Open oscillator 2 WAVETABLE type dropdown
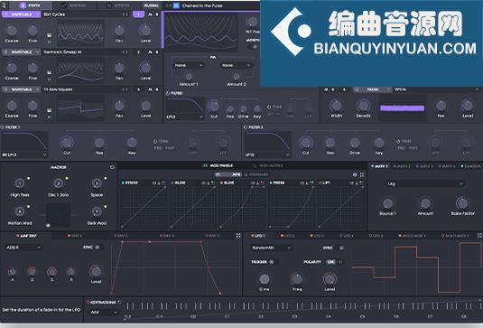Image resolution: width=483 pixels, height=328 pixels. coord(21,52)
